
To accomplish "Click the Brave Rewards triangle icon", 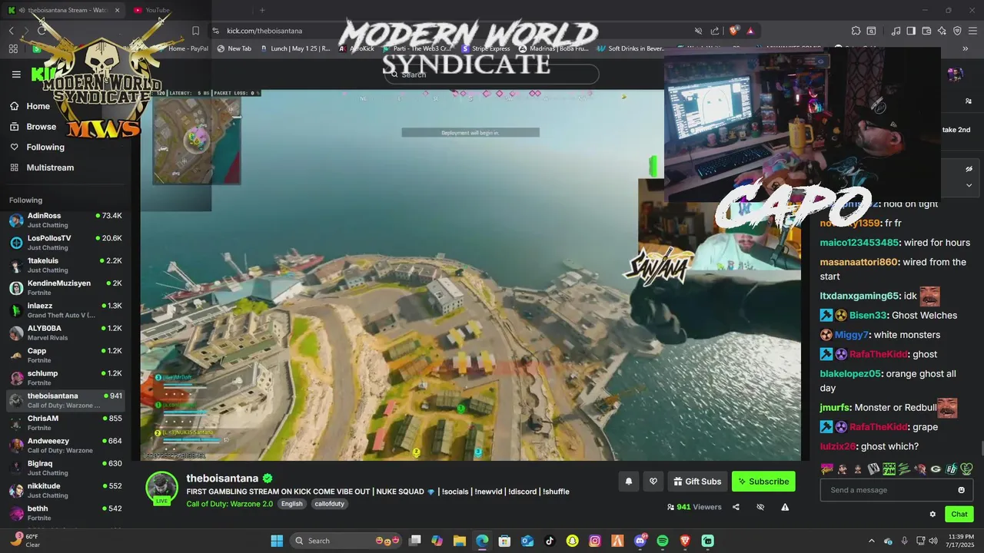I will [x=750, y=31].
